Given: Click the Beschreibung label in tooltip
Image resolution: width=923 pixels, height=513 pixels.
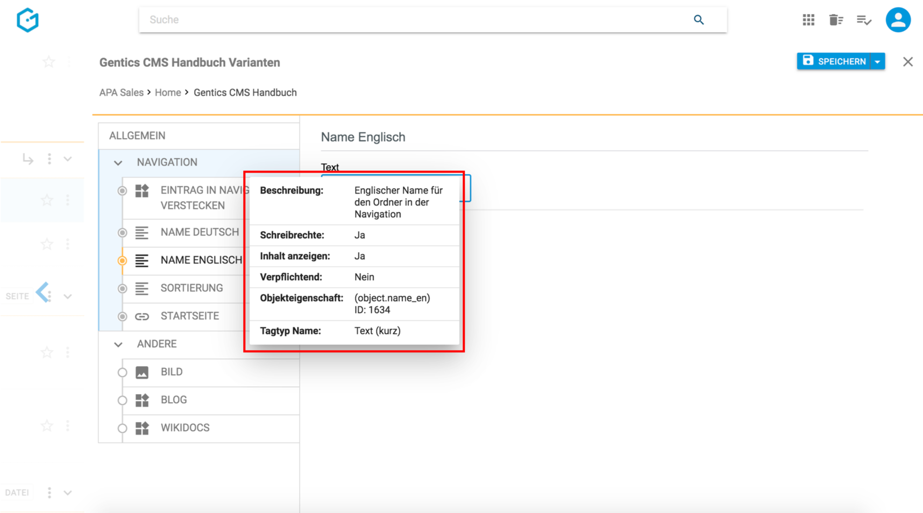Looking at the screenshot, I should point(292,190).
